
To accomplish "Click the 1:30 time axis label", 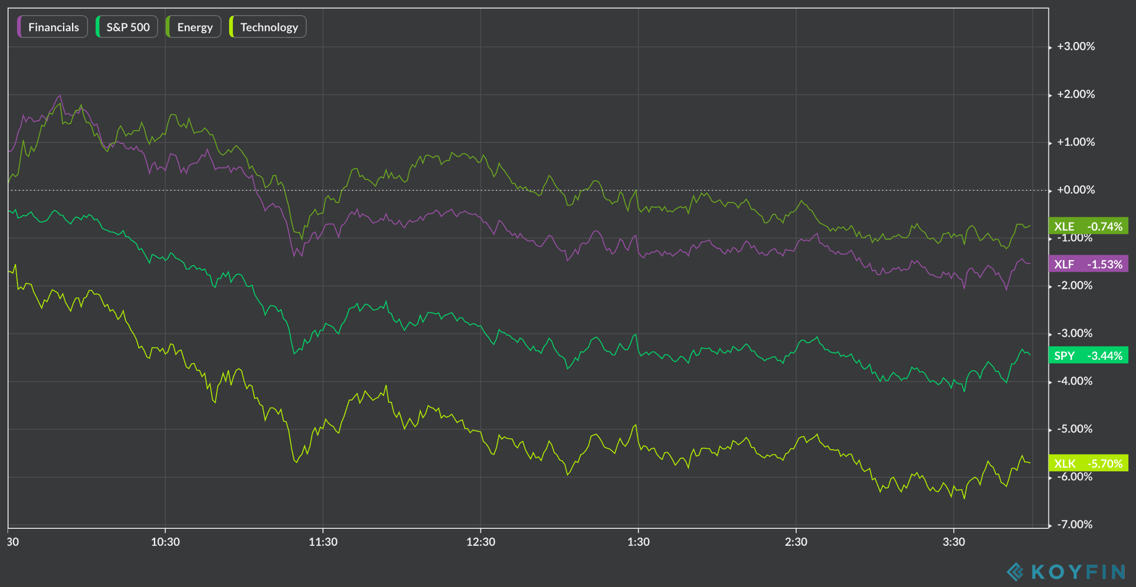I will pyautogui.click(x=638, y=542).
